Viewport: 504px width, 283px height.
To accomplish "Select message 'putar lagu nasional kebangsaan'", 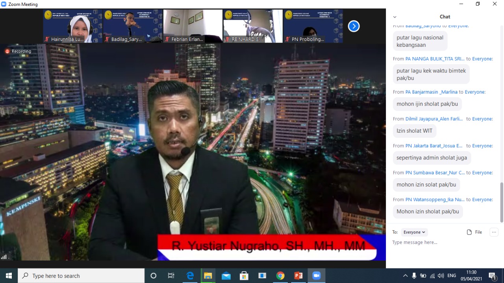I will click(420, 41).
